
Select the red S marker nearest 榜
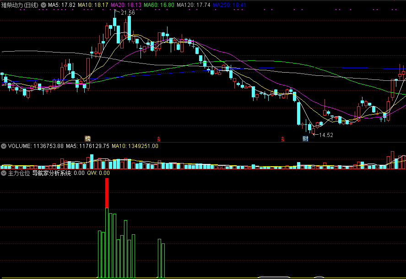159,139
